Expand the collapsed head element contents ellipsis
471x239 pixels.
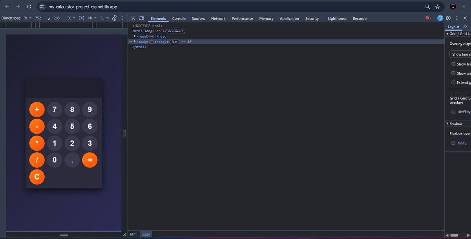tap(152, 36)
